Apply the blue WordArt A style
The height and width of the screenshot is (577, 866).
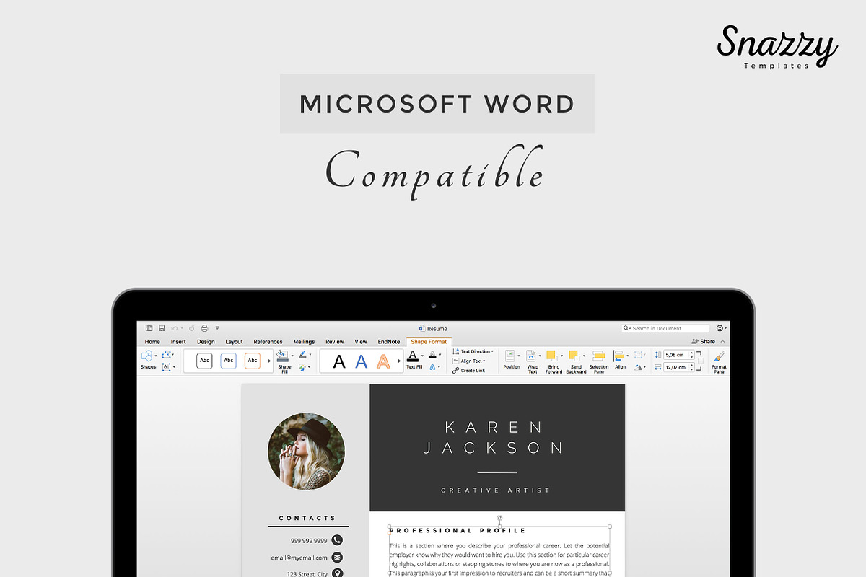[362, 361]
